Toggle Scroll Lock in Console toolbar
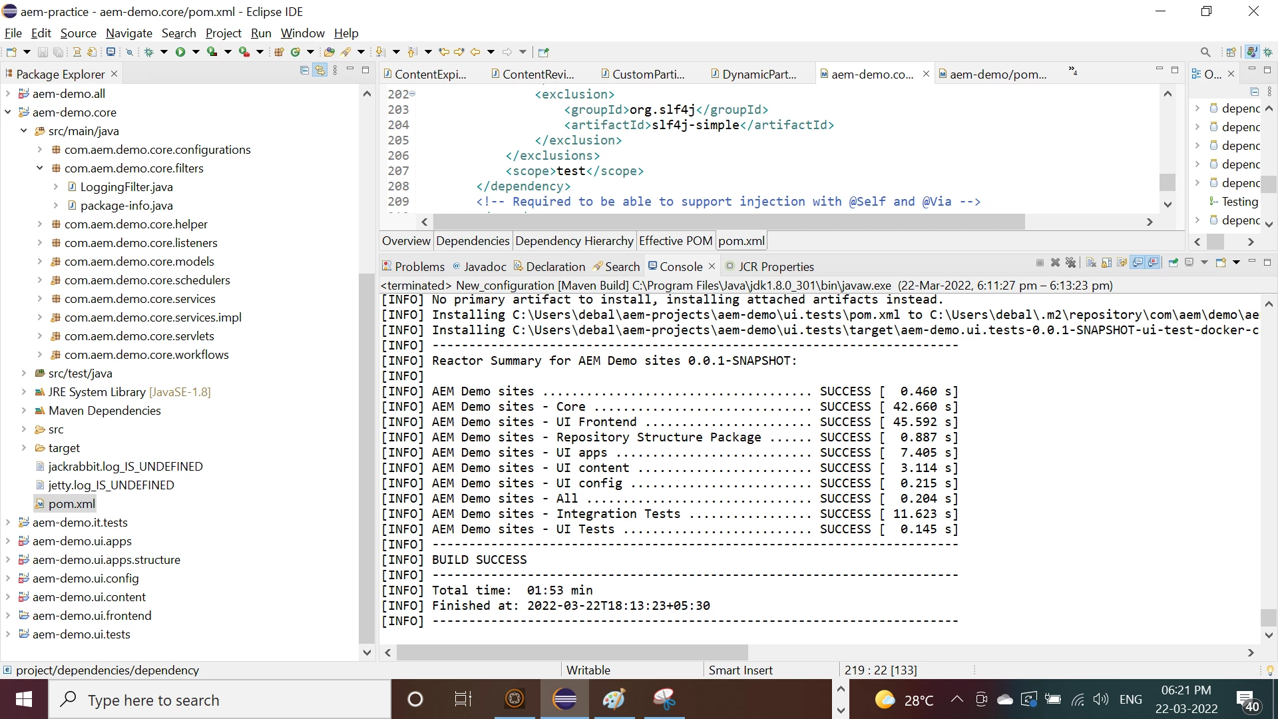Viewport: 1278px width, 719px height. pos(1106,263)
